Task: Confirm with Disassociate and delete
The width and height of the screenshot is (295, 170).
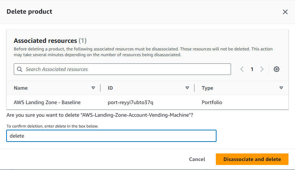Action: tap(252, 159)
